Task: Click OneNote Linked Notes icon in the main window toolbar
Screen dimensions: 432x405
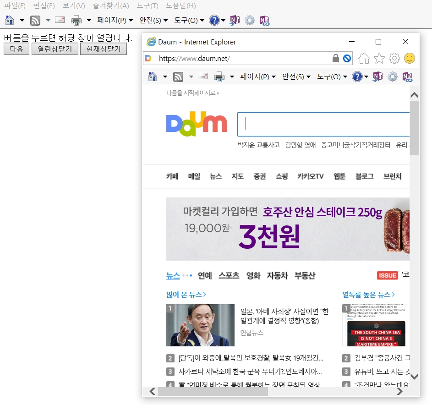Action: 264,21
